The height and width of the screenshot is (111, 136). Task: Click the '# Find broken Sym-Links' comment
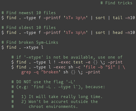(30, 42)
